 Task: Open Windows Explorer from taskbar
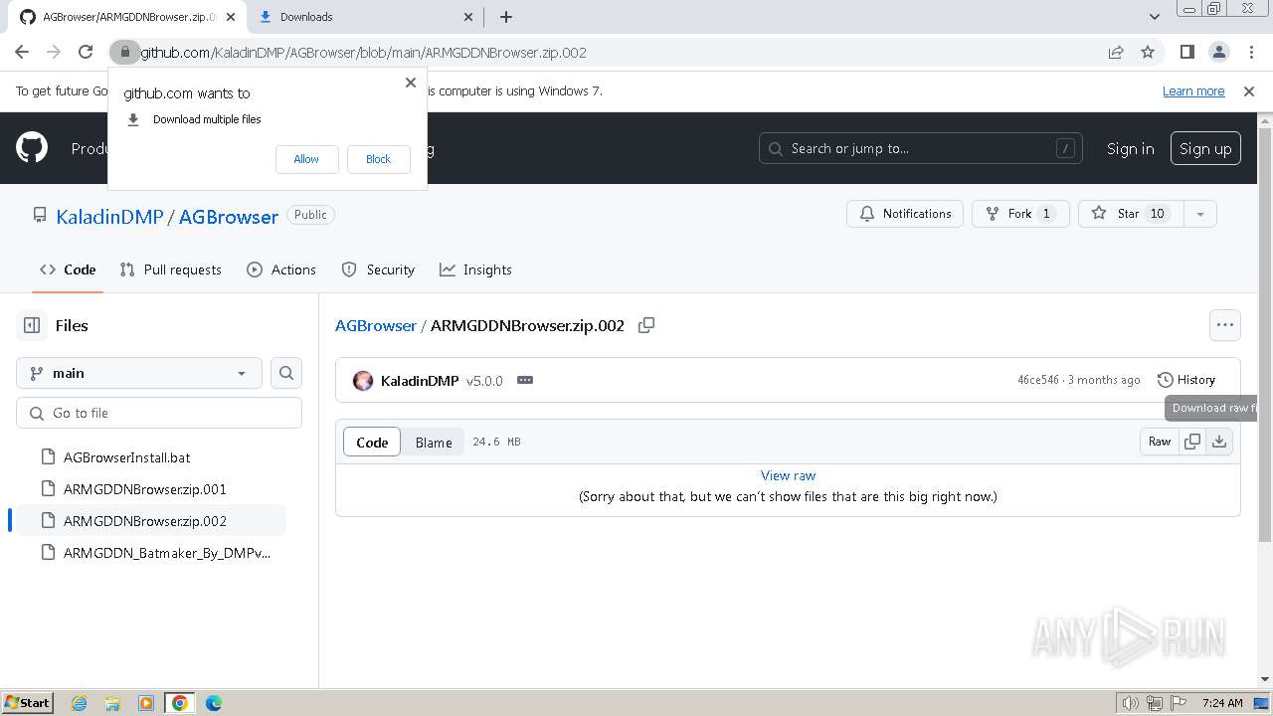(112, 703)
